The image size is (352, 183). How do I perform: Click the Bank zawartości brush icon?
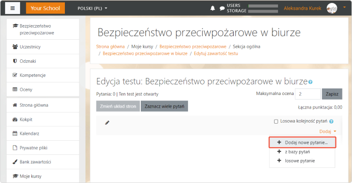(15, 162)
